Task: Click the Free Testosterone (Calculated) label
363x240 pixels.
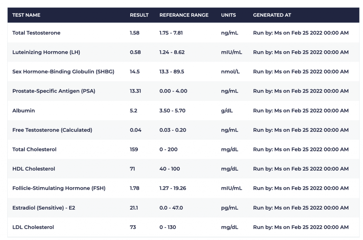Action: pos(52,130)
